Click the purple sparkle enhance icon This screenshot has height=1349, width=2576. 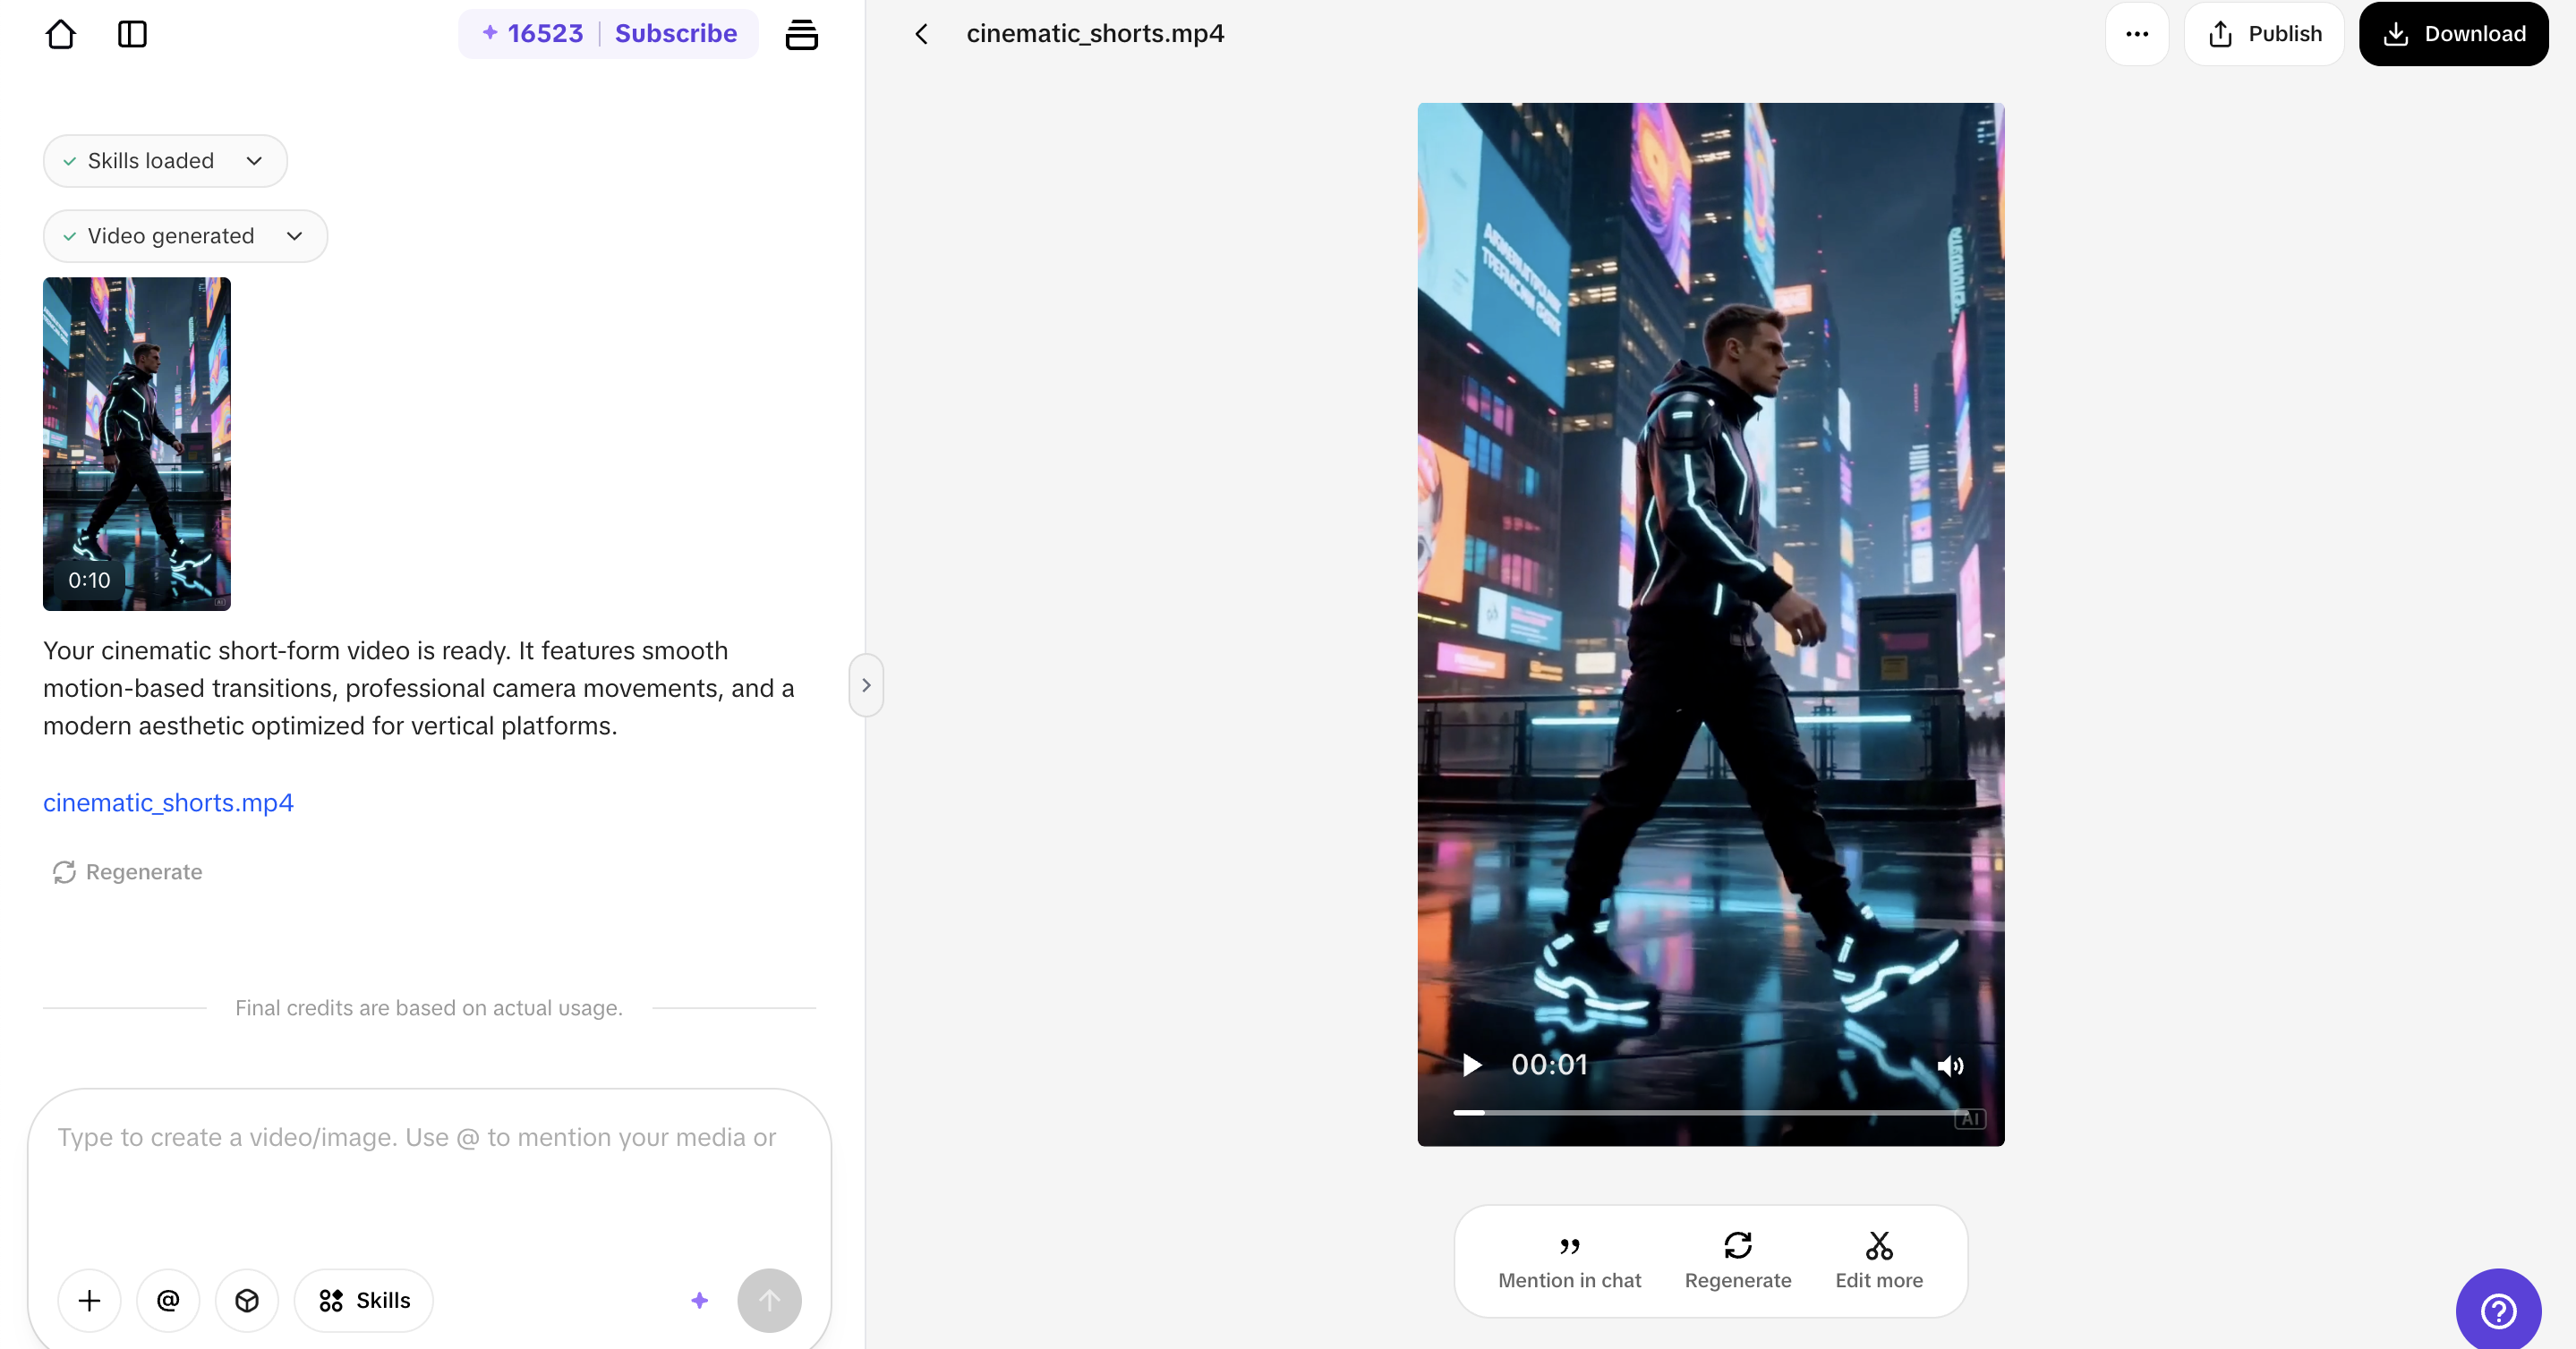(x=700, y=1300)
